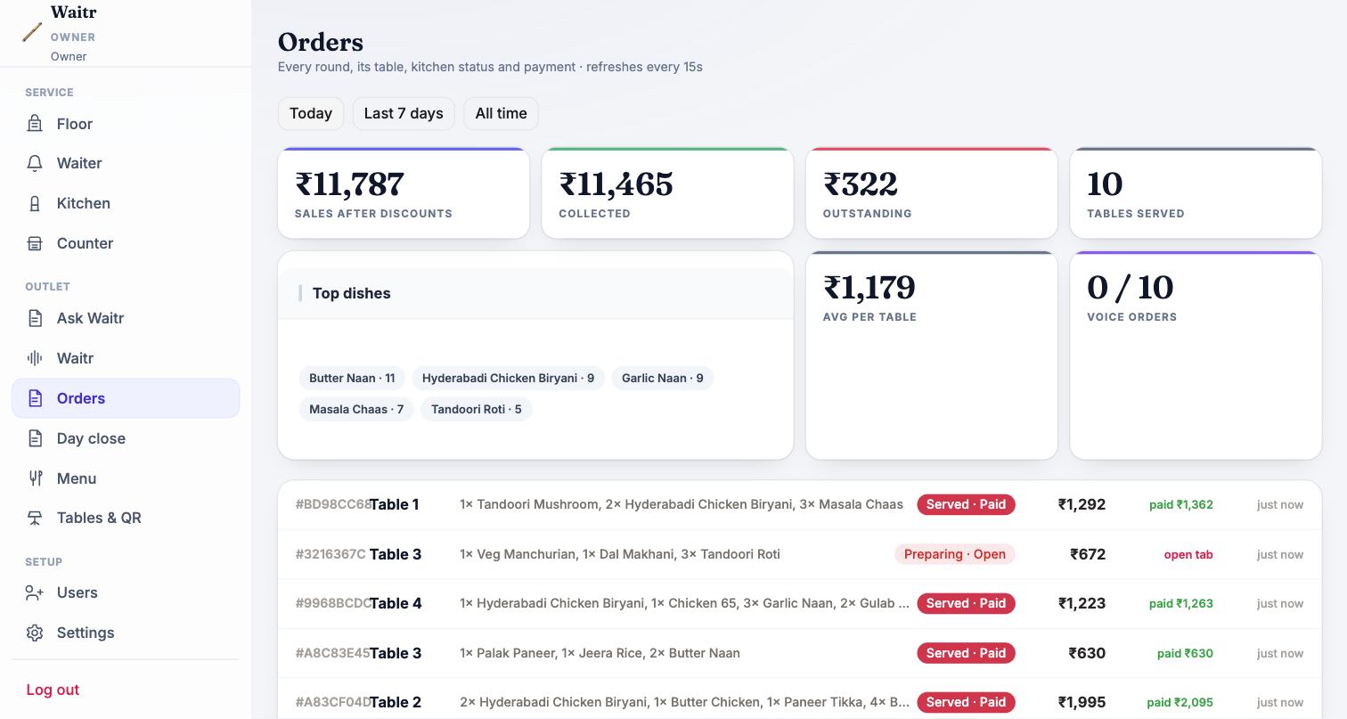Log out of Waitr
Screen dimensions: 1347x719
[x=53, y=690]
